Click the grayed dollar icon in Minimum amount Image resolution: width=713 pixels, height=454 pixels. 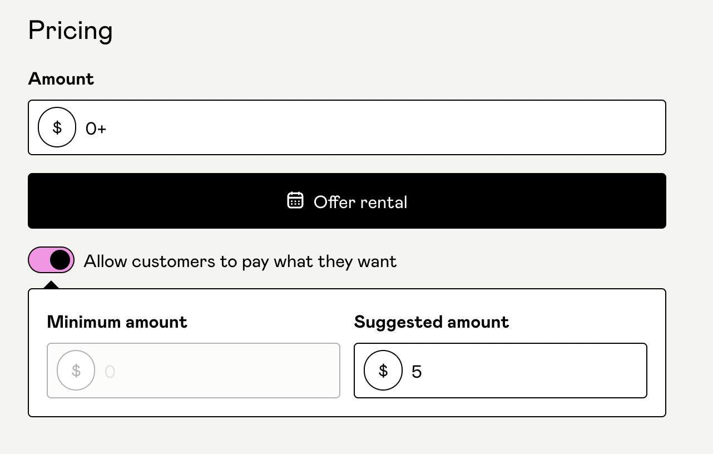tap(76, 371)
